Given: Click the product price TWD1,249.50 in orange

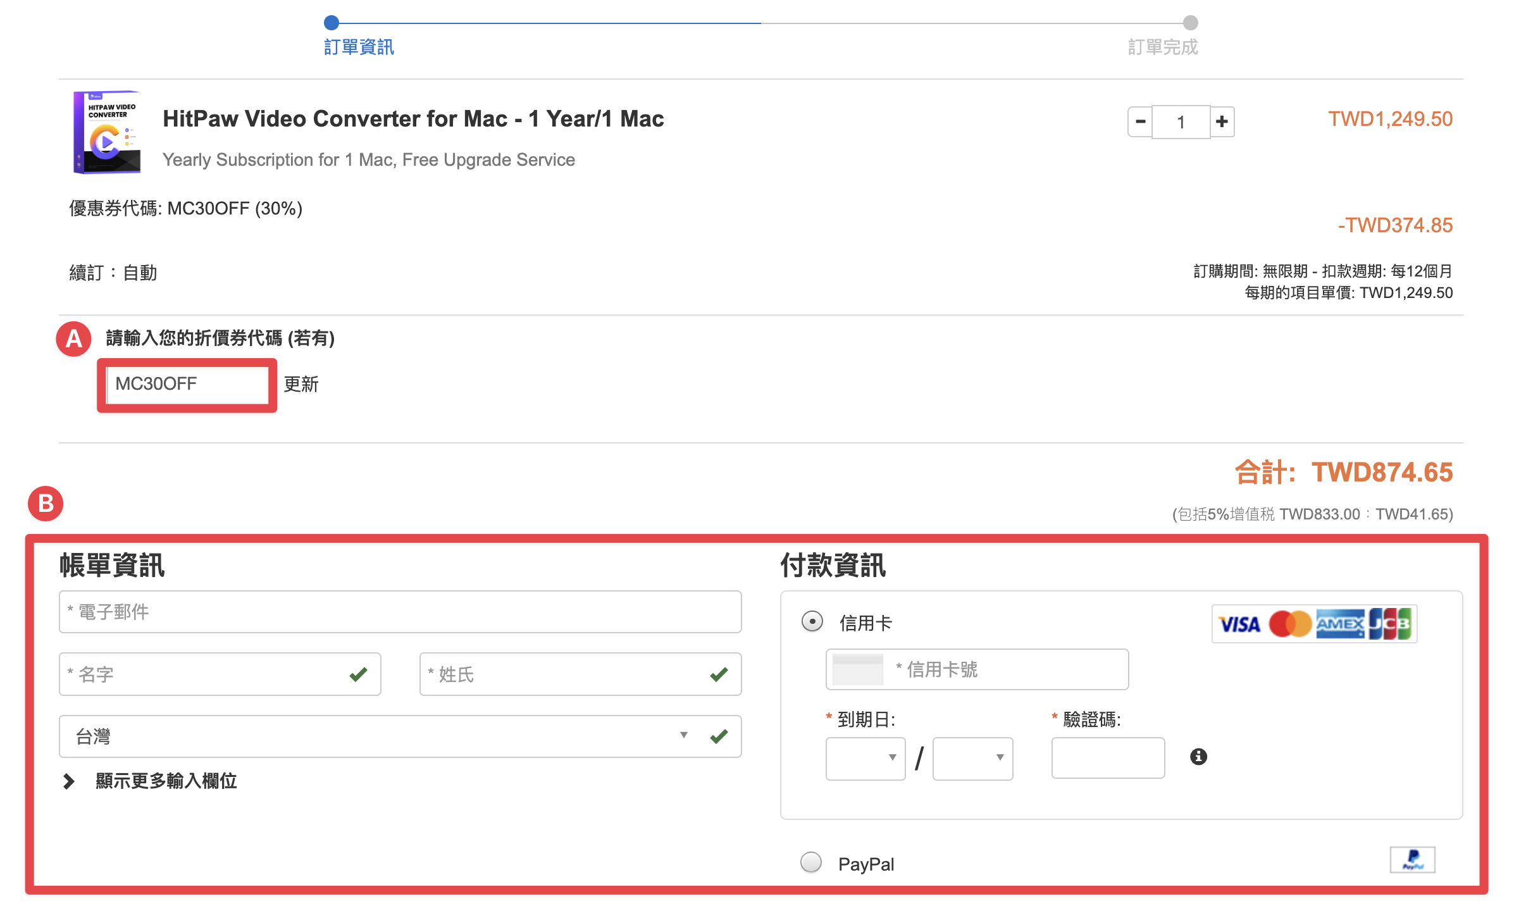Looking at the screenshot, I should tap(1390, 119).
